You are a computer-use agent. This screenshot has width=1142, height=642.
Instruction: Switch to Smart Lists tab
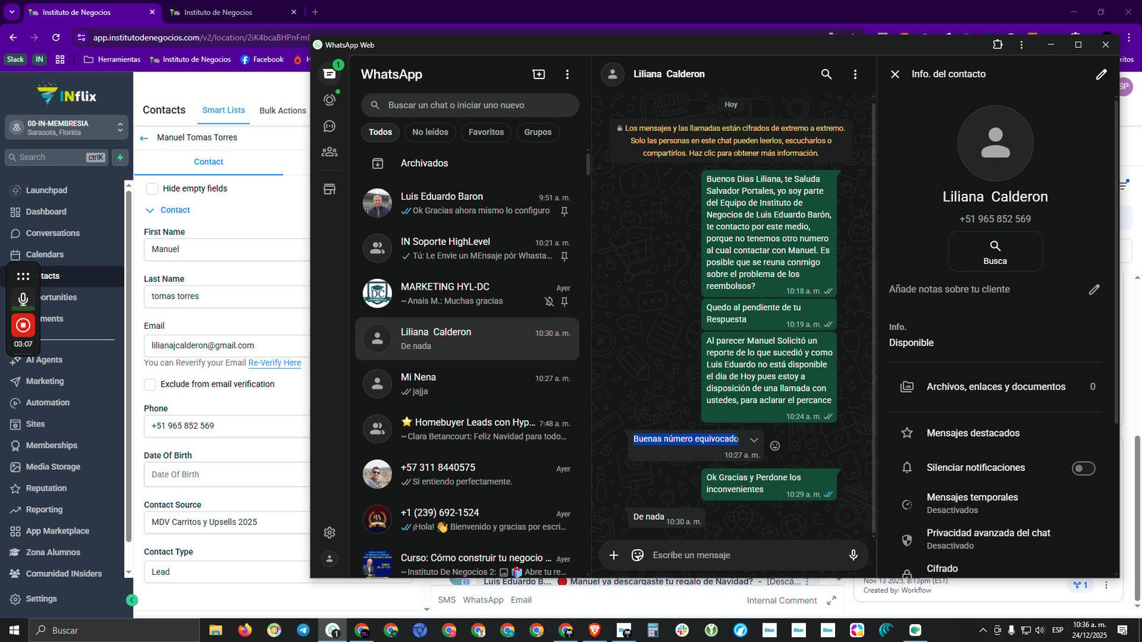pos(223,110)
